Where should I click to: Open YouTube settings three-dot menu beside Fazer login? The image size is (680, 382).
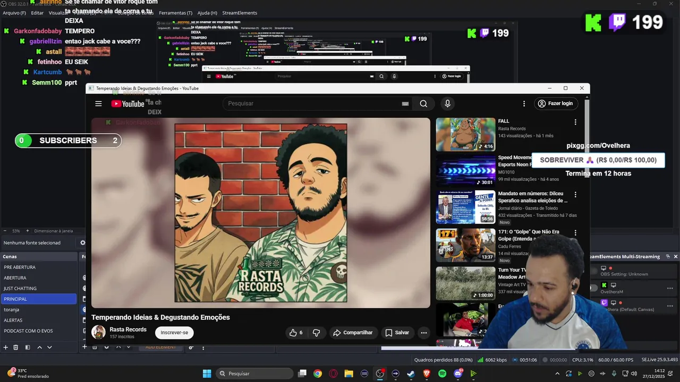[x=524, y=104]
